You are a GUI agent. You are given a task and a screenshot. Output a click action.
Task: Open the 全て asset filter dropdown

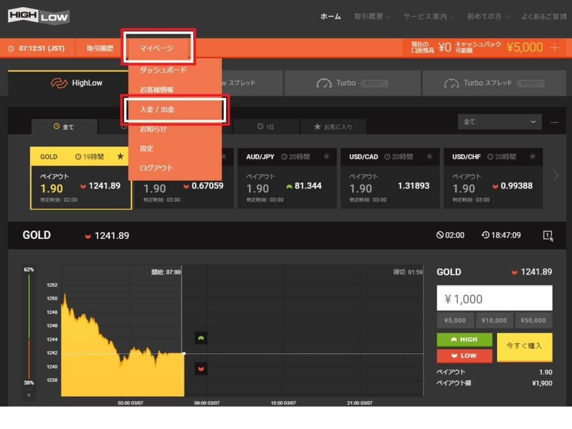[499, 122]
